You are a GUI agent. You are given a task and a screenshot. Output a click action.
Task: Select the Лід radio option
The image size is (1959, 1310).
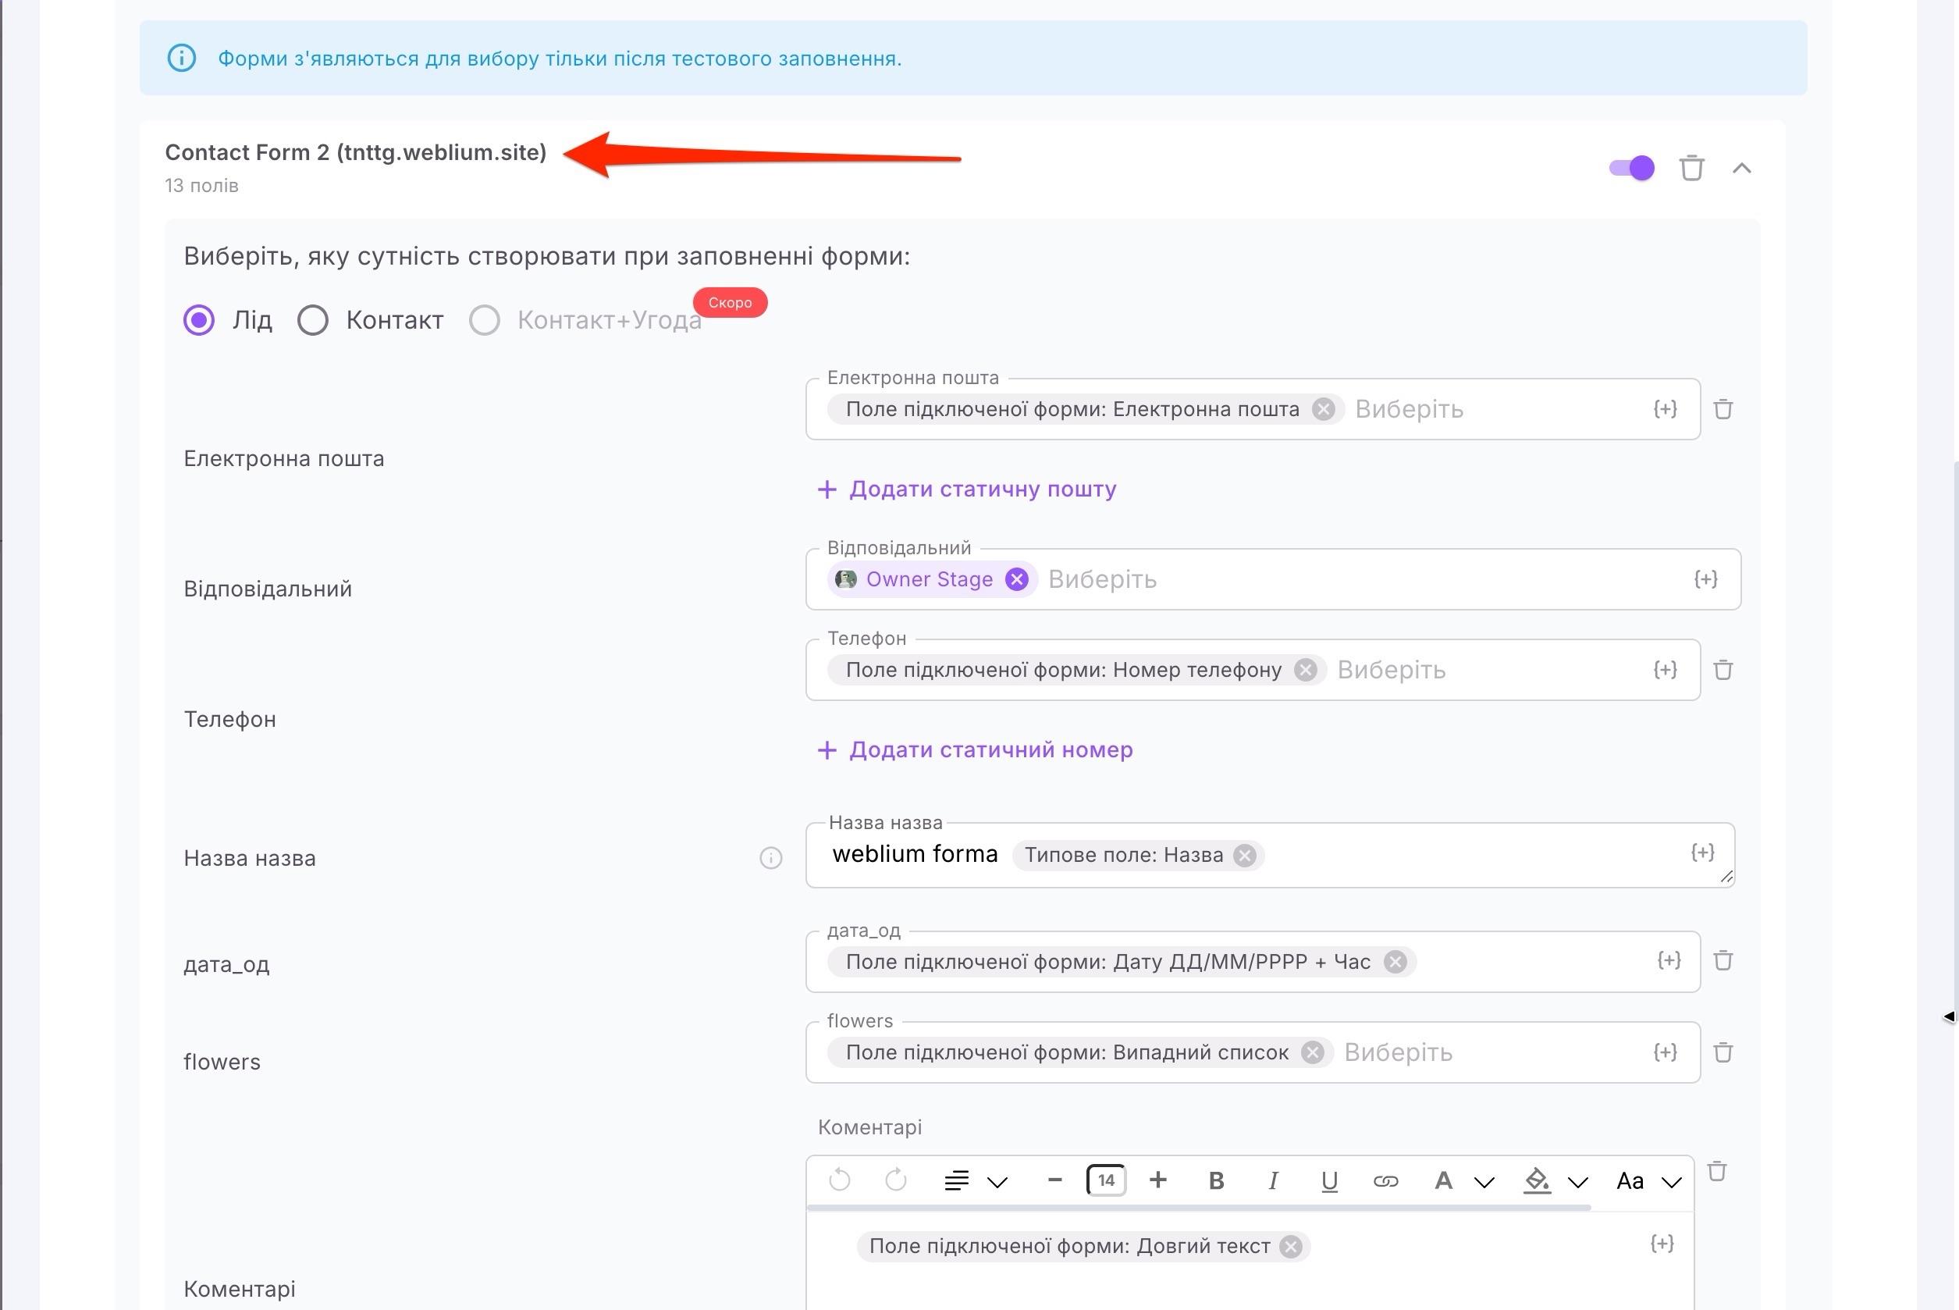(x=199, y=320)
